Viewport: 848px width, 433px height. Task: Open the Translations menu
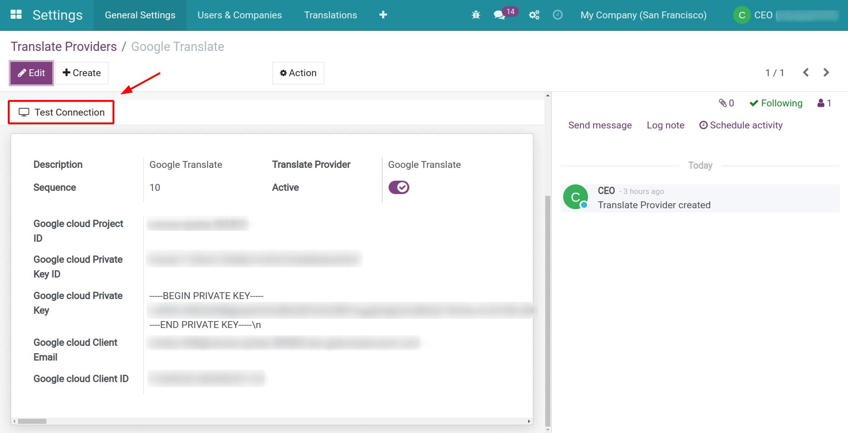(330, 15)
